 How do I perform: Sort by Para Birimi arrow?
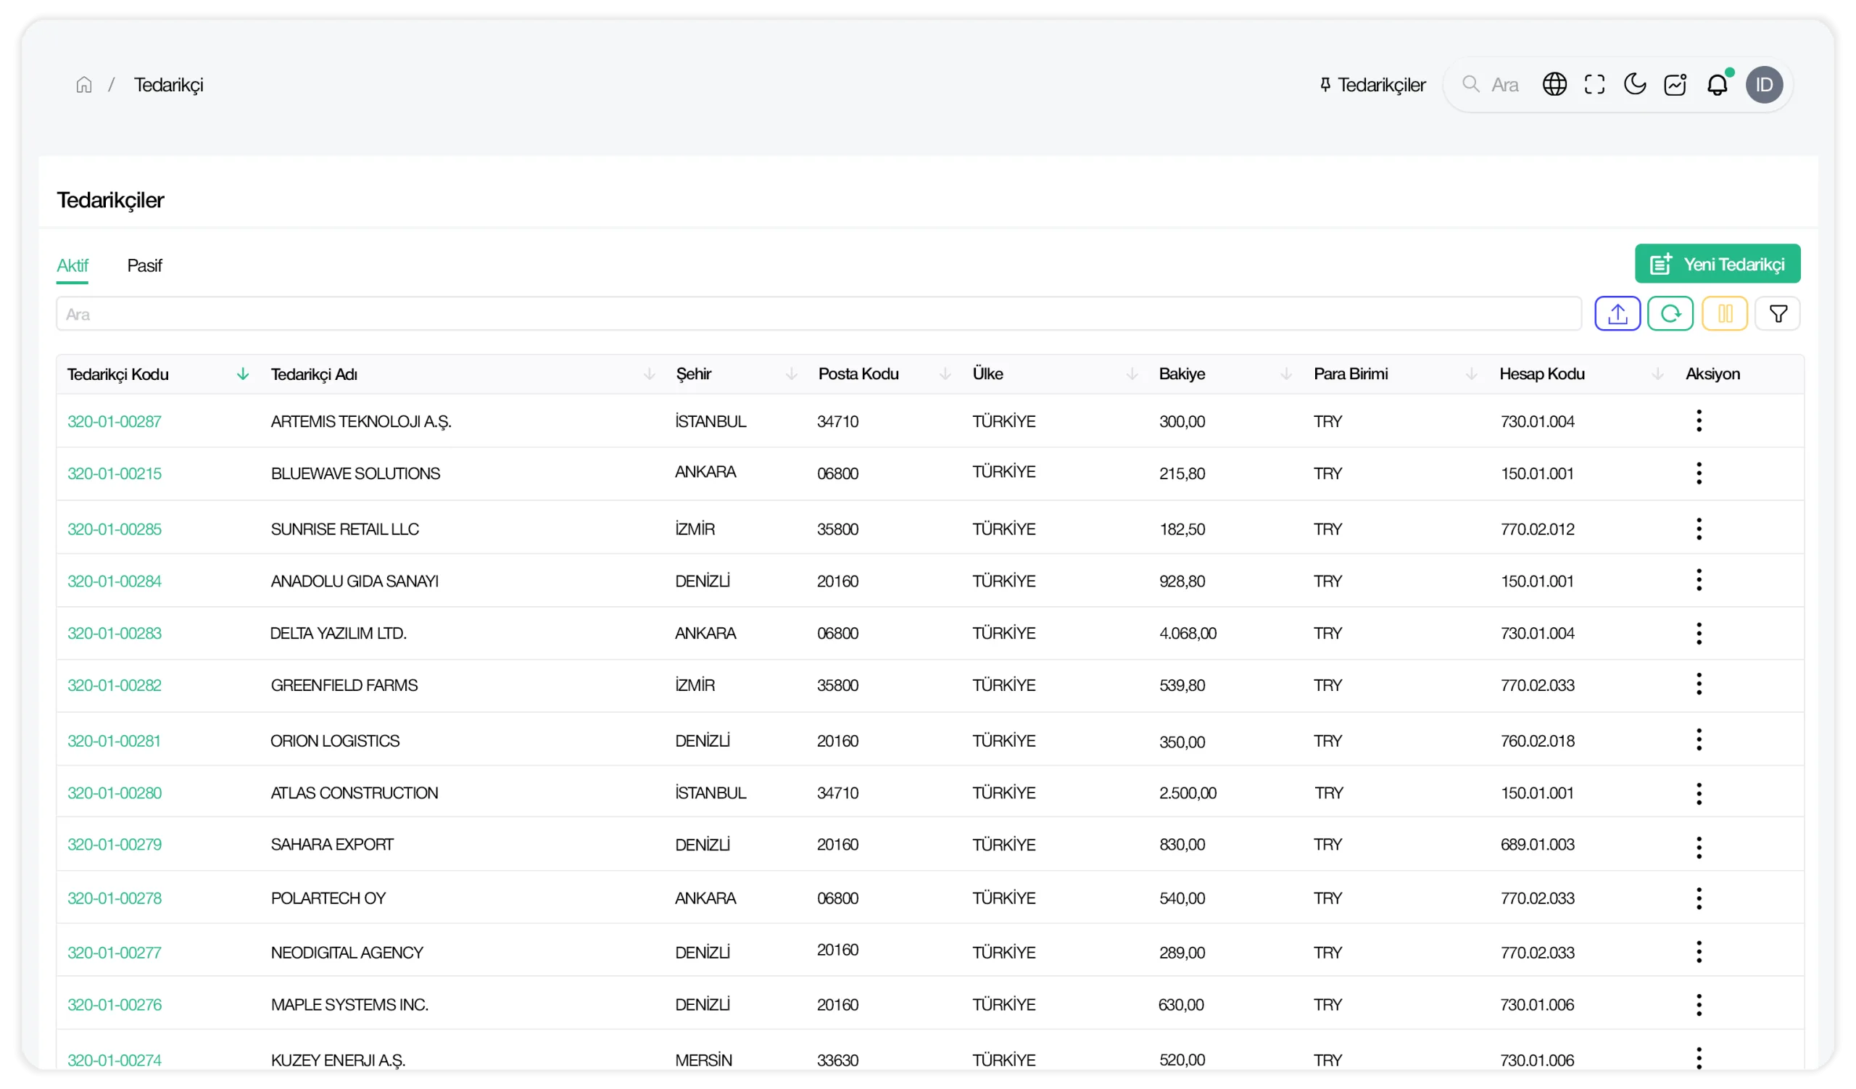click(x=1472, y=375)
